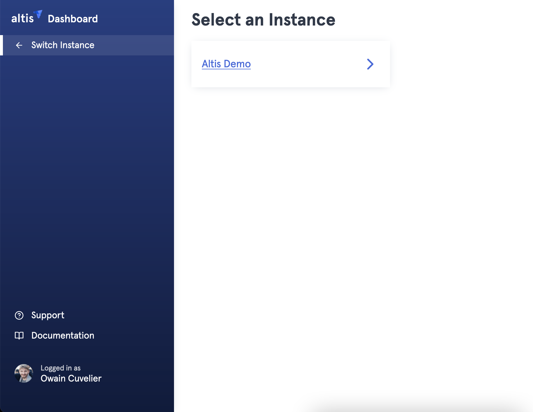
Task: Open the Altis Demo link
Action: tap(226, 64)
